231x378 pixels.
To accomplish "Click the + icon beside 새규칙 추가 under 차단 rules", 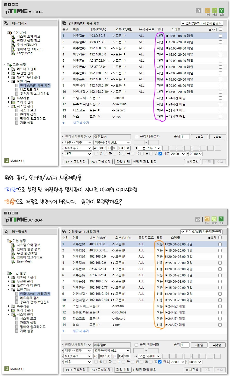I will 63,123.
